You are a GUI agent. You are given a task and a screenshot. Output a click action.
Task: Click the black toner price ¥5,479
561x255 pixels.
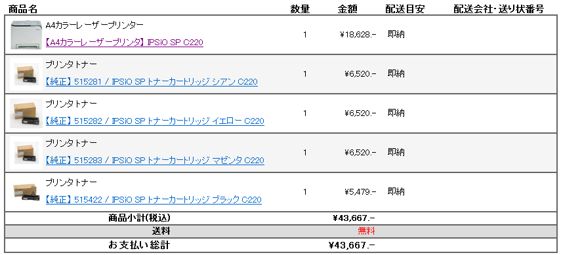click(x=360, y=192)
